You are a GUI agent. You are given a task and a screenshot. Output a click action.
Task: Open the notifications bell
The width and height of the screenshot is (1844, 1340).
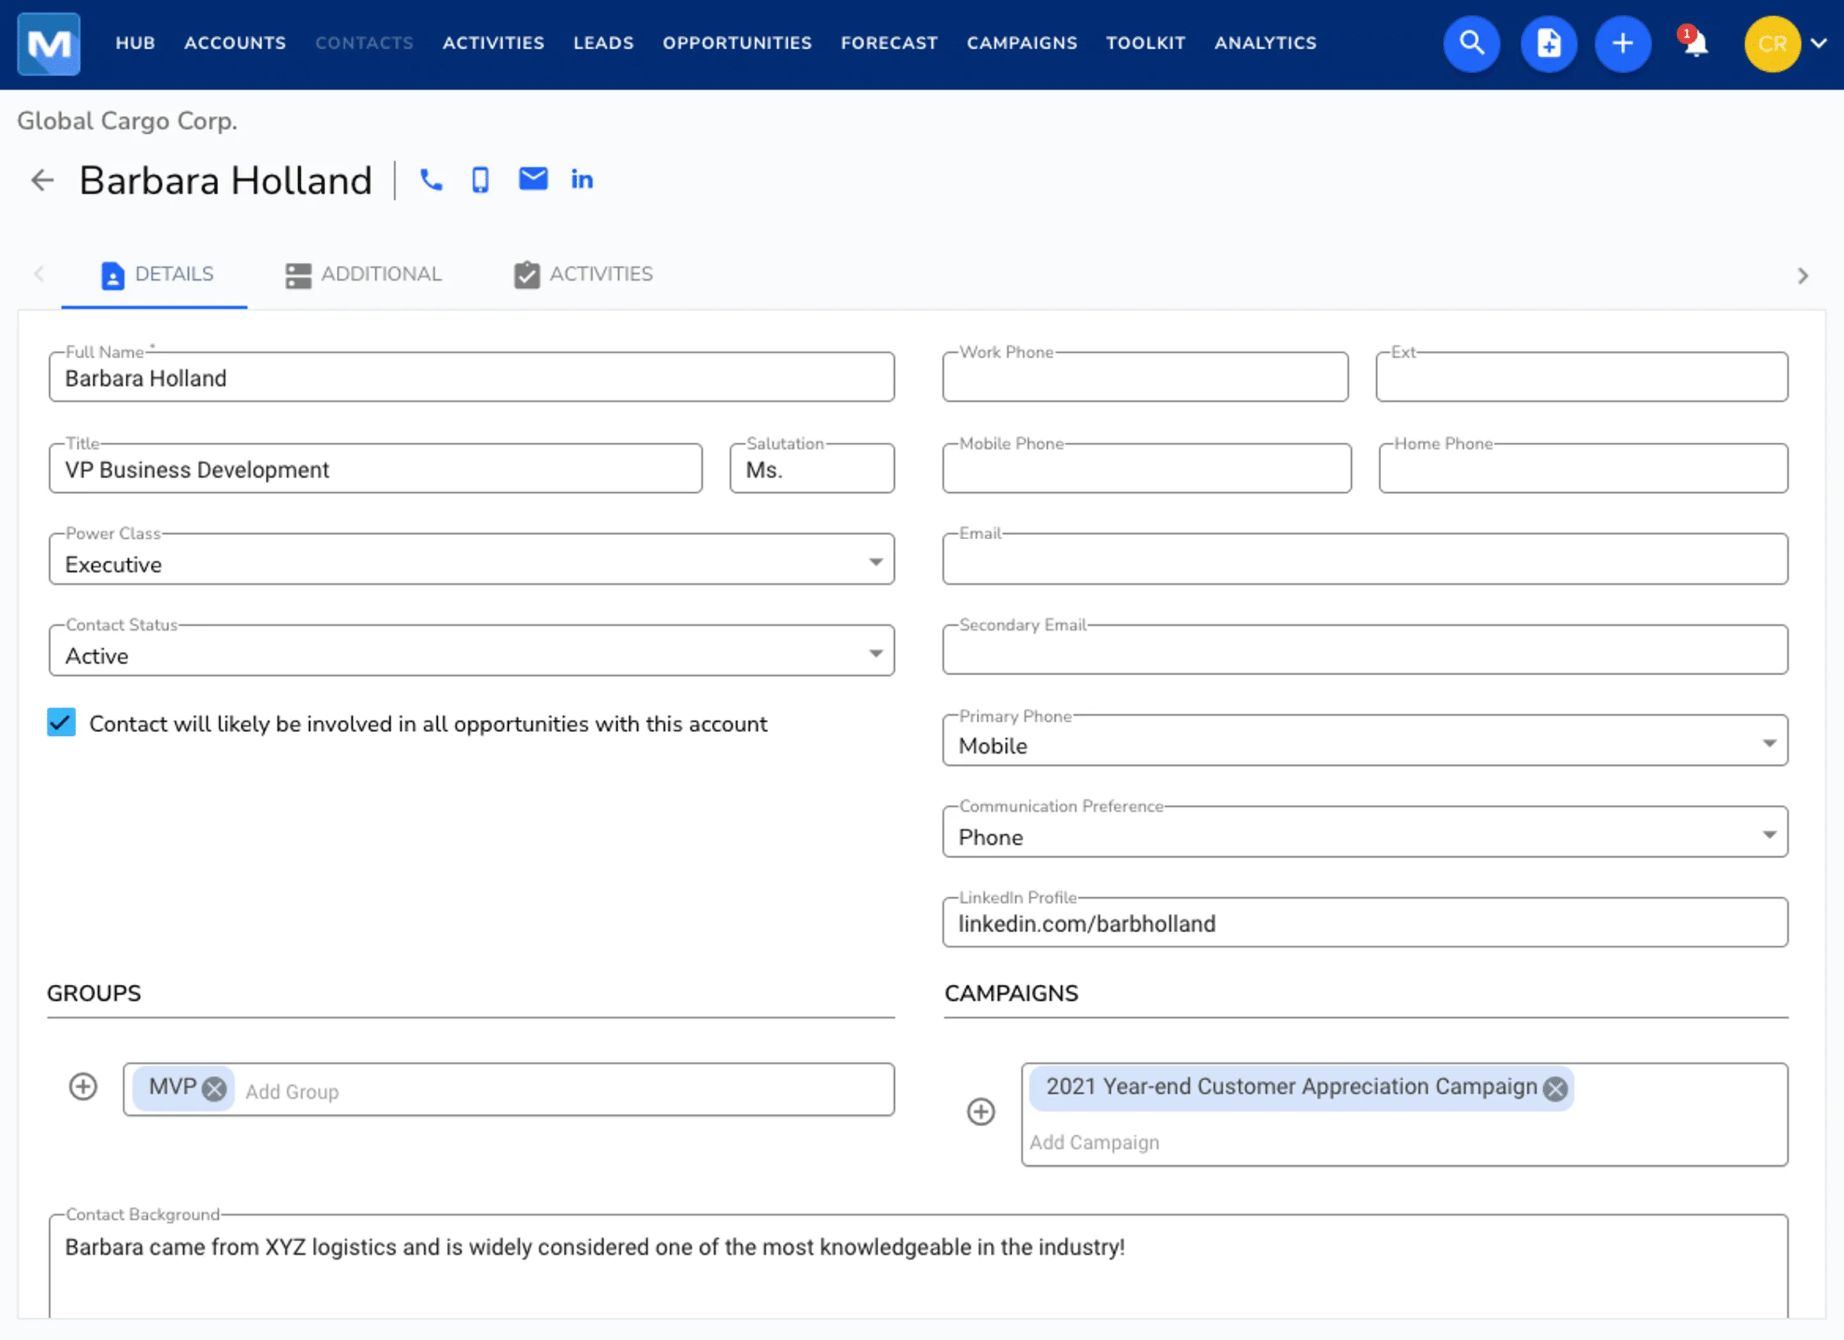(1696, 43)
